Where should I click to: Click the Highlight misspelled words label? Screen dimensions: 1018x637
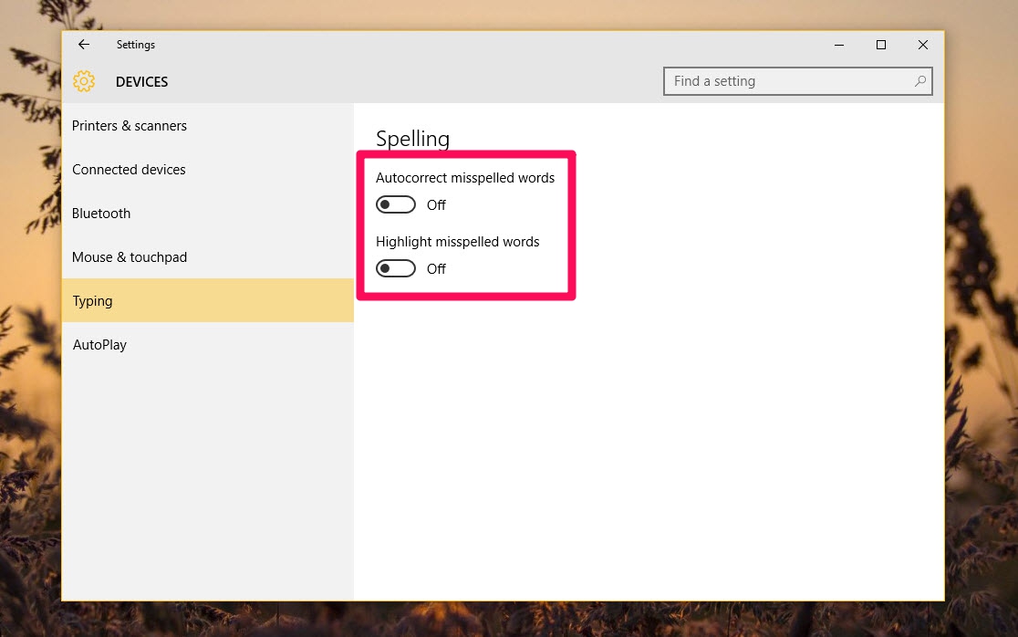(458, 242)
